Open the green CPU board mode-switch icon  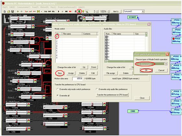click(x=79, y=11)
